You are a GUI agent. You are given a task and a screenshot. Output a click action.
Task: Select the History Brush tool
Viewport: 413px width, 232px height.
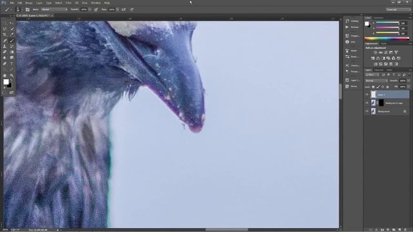pyautogui.click(x=12, y=46)
